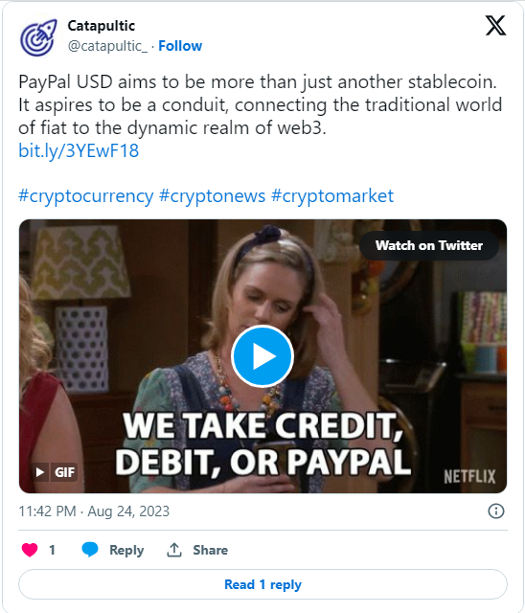Click the small GIF badge on the media
This screenshot has width=525, height=613.
point(55,472)
